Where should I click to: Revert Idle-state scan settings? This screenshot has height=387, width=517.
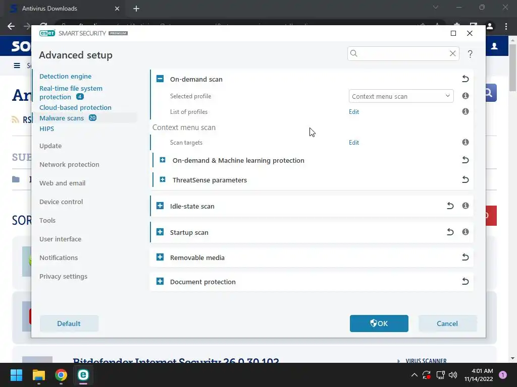[450, 206]
